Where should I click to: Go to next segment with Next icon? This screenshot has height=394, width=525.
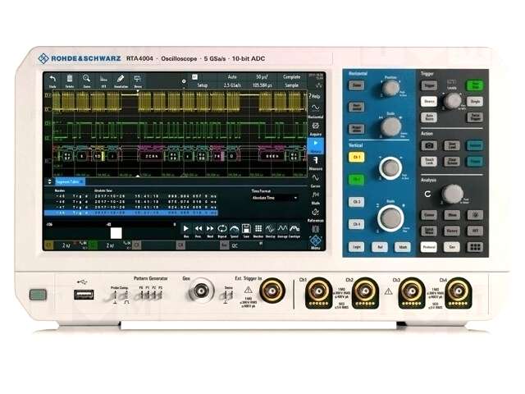tap(210, 229)
